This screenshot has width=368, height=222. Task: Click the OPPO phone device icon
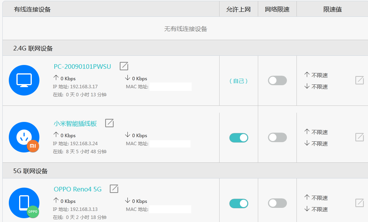pos(24,203)
